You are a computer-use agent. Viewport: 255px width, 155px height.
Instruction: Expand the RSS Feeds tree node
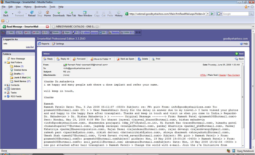click(x=5, y=96)
